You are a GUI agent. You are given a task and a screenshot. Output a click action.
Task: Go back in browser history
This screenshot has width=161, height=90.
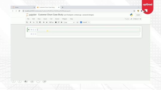[x=13, y=11]
